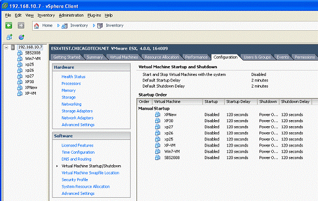This screenshot has height=201, width=318.
Task: Open the Storage Adapters link
Action: click(77, 111)
